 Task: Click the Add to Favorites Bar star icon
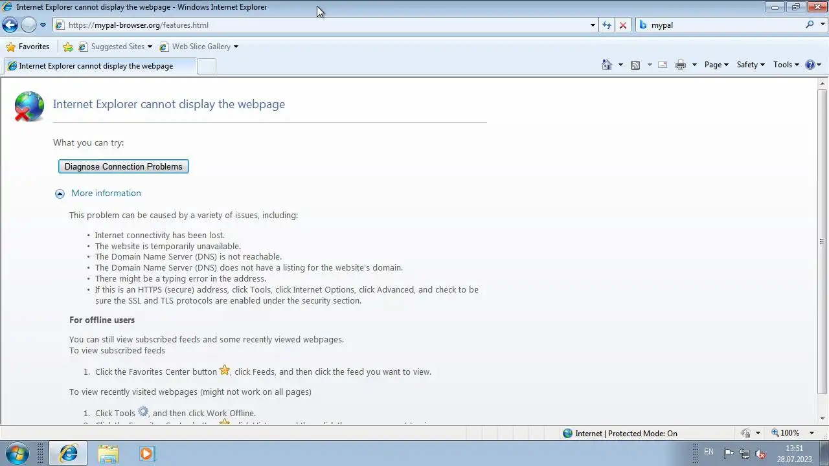tap(68, 47)
